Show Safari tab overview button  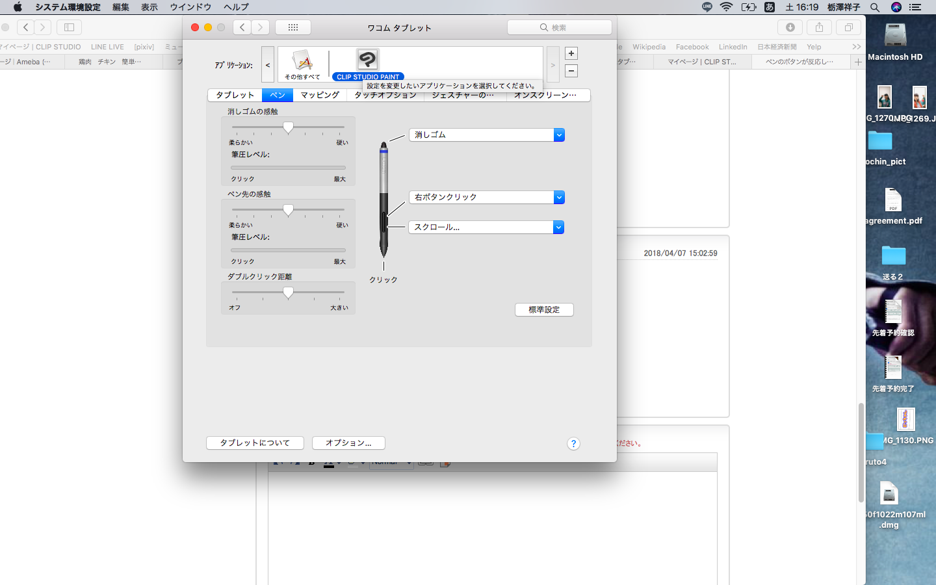click(848, 27)
